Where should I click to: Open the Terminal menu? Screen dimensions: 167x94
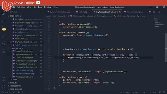(47, 7)
